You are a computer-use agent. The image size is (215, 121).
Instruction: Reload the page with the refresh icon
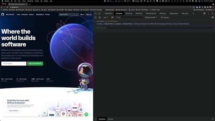pyautogui.click(x=7, y=7)
